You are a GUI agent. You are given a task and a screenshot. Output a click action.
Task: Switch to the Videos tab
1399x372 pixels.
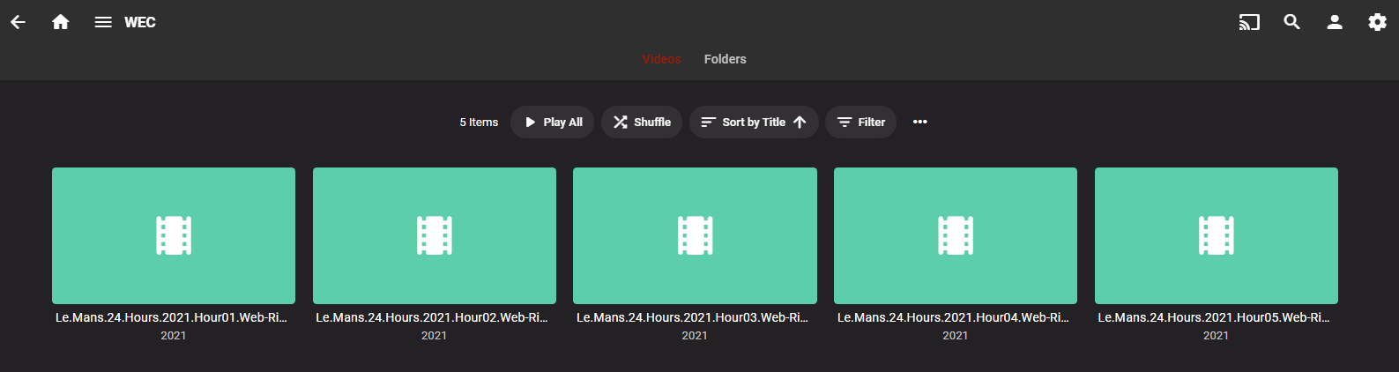(661, 59)
